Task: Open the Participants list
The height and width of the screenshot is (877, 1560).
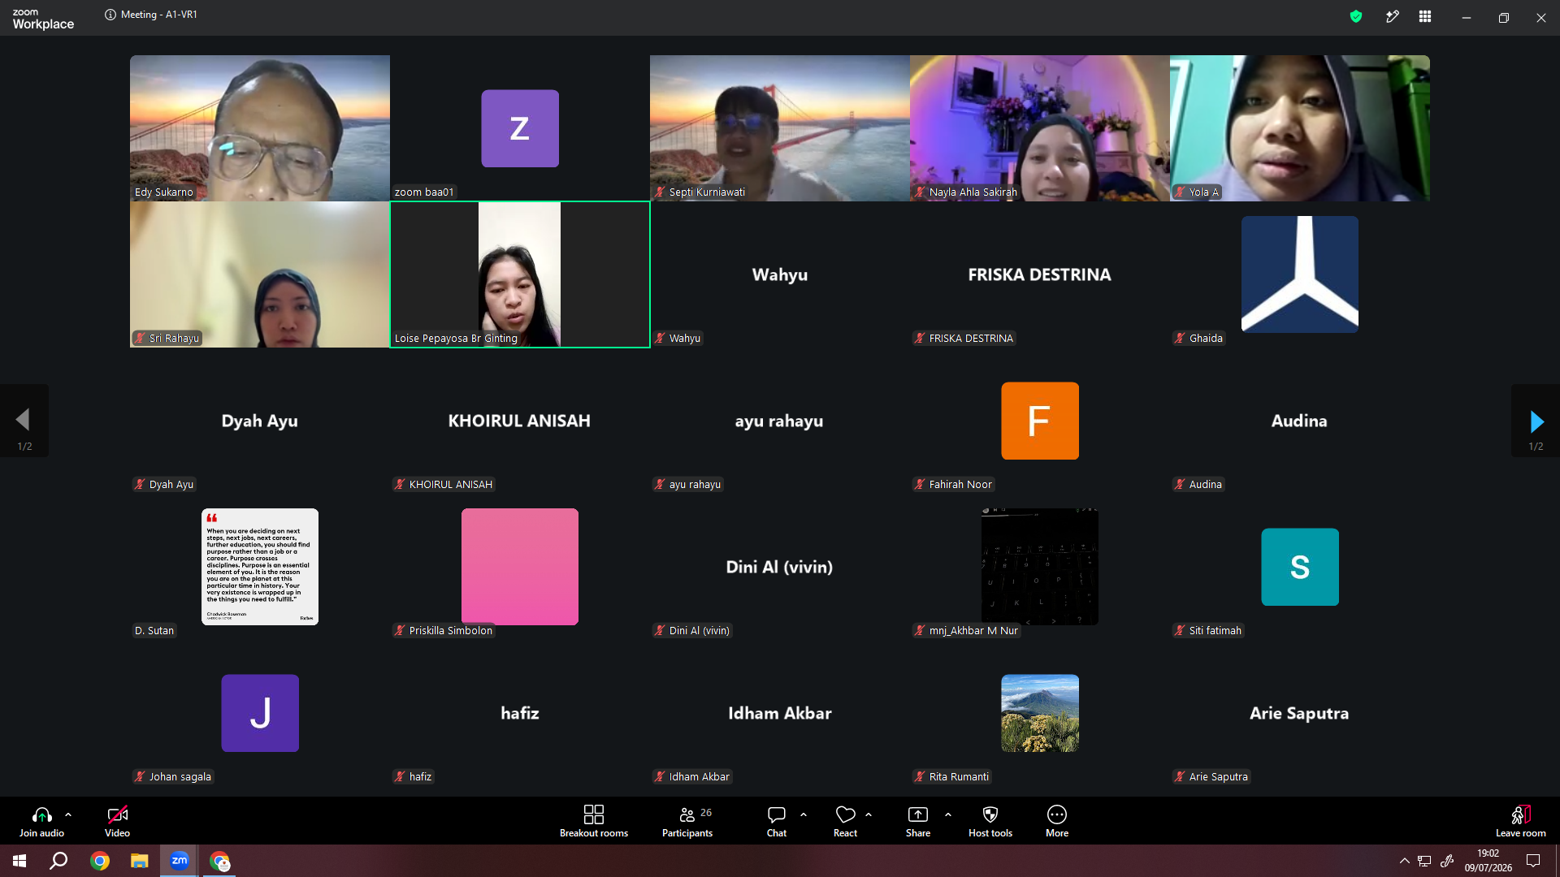Action: (x=687, y=820)
